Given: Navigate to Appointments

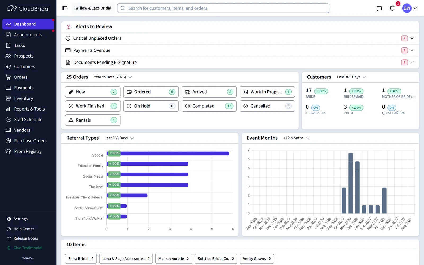Looking at the screenshot, I should click(x=28, y=35).
